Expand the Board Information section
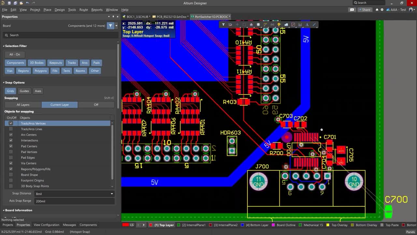Screen dimensions: 417x235 [18, 210]
